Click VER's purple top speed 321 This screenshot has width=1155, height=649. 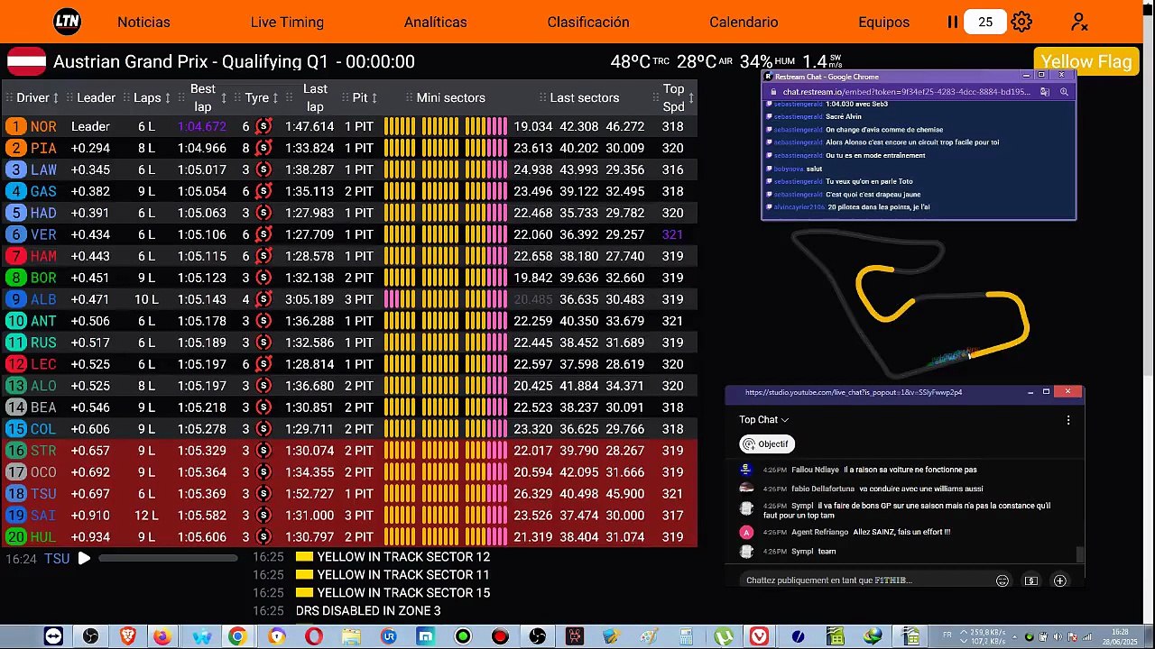tap(672, 234)
